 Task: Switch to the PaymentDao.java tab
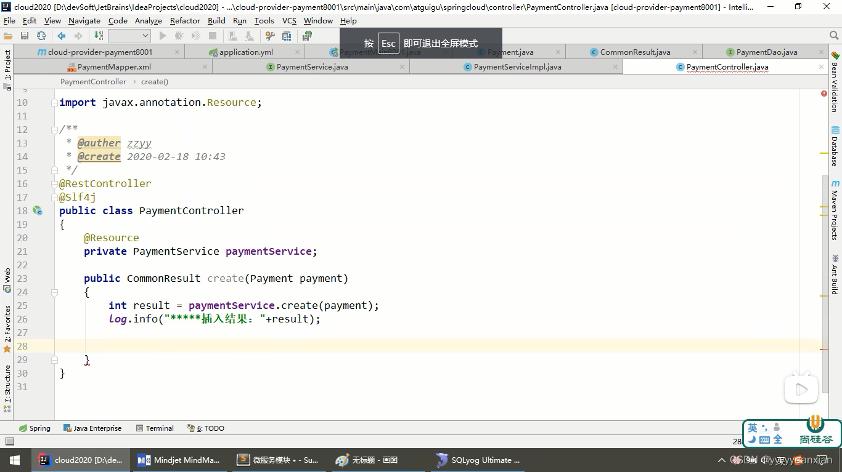pyautogui.click(x=766, y=52)
